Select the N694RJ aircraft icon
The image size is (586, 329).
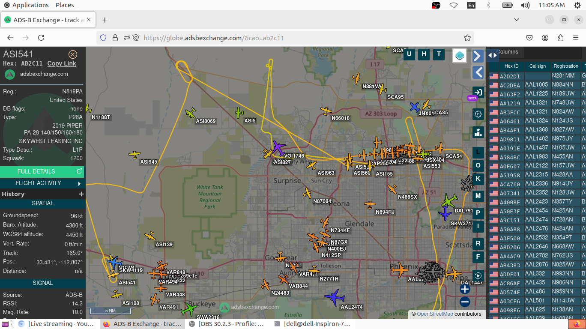pos(370,205)
